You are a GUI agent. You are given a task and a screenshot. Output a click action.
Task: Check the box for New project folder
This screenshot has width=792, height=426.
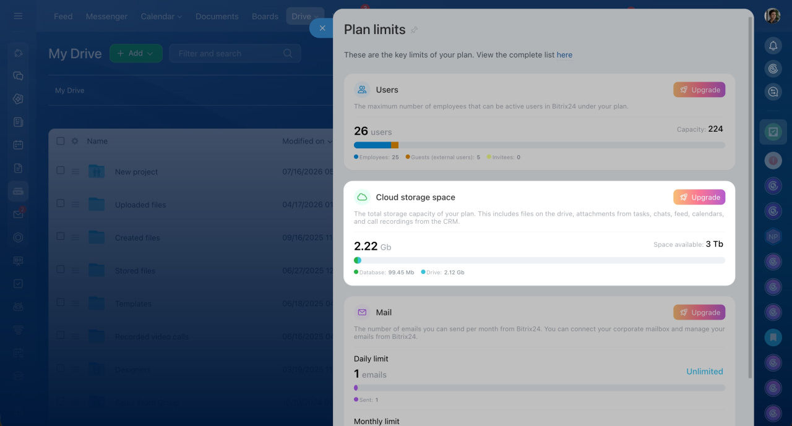[x=61, y=170]
